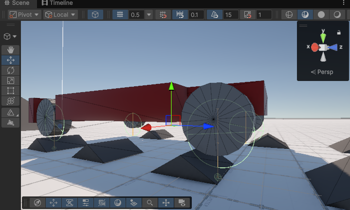Edit the scale snap value 1 field

264,15
